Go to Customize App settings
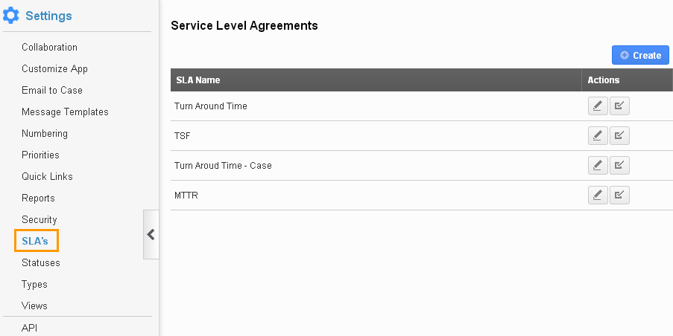The height and width of the screenshot is (336, 673). click(54, 68)
